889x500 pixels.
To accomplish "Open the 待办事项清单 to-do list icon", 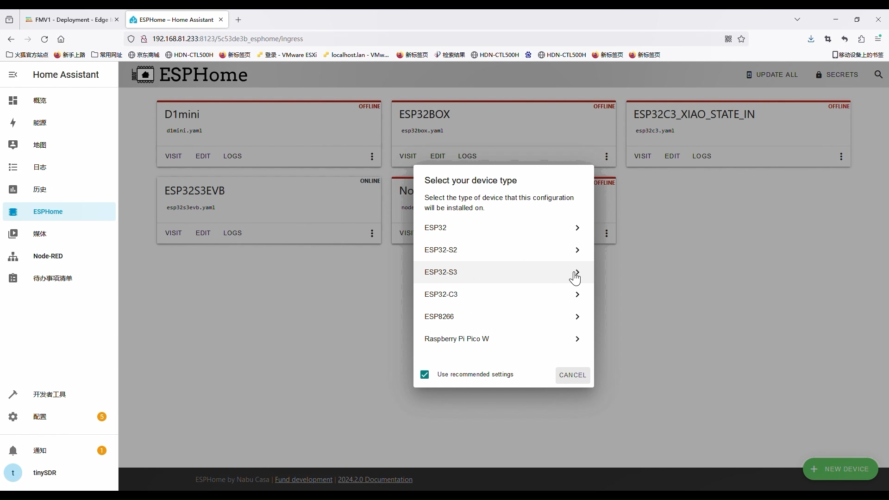I will click(x=13, y=278).
